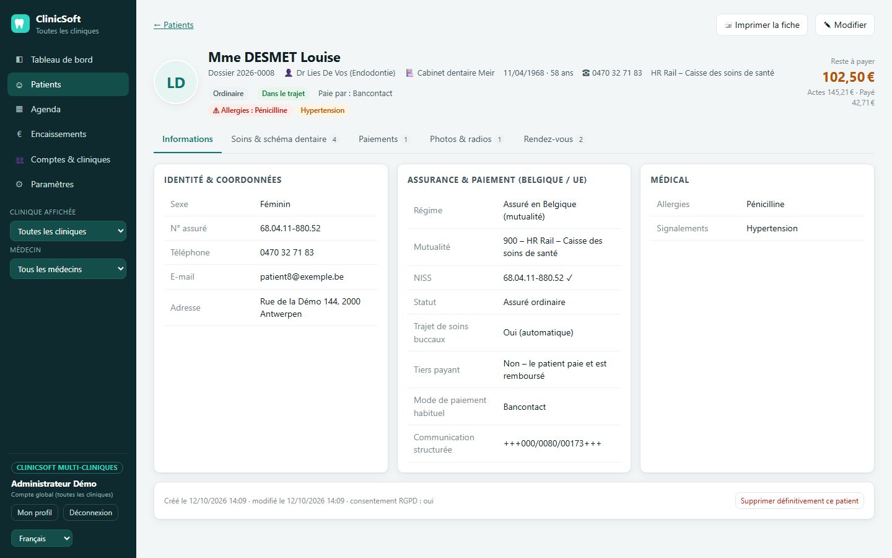892x558 pixels.
Task: Open Paramètres gear icon
Action: pyautogui.click(x=19, y=184)
